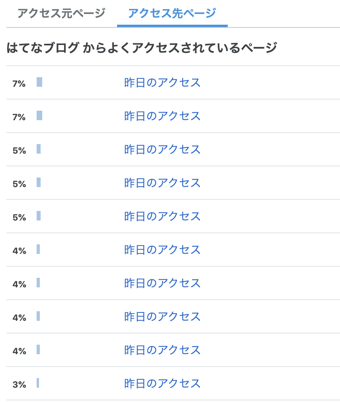Select the アクセス先ページ tab

click(172, 13)
